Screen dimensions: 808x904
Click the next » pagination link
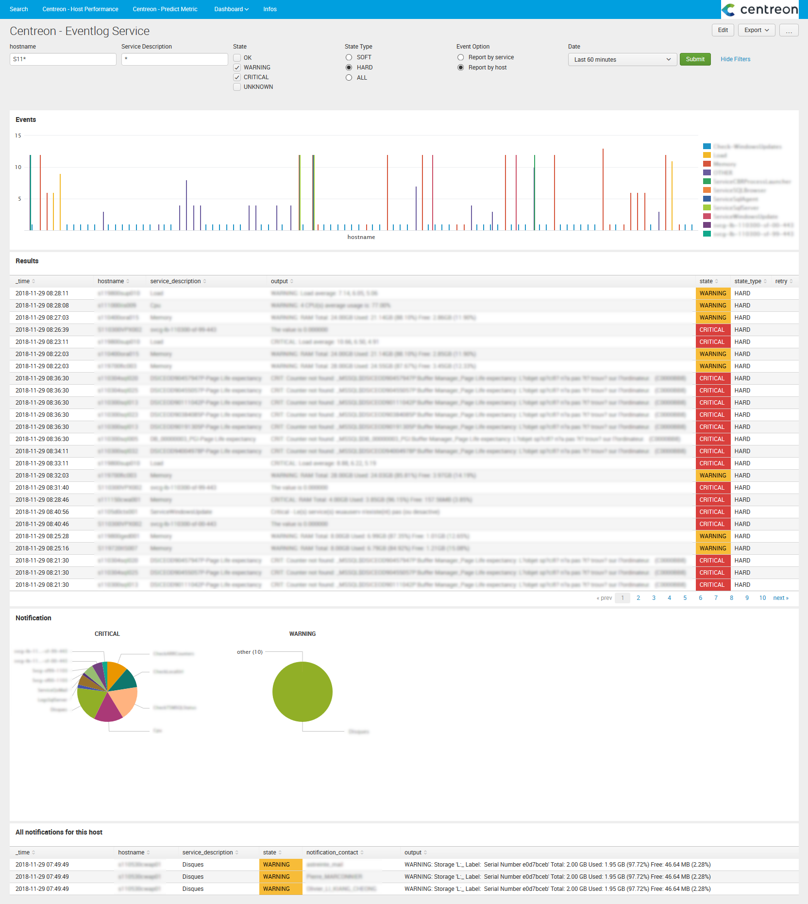pyautogui.click(x=781, y=598)
